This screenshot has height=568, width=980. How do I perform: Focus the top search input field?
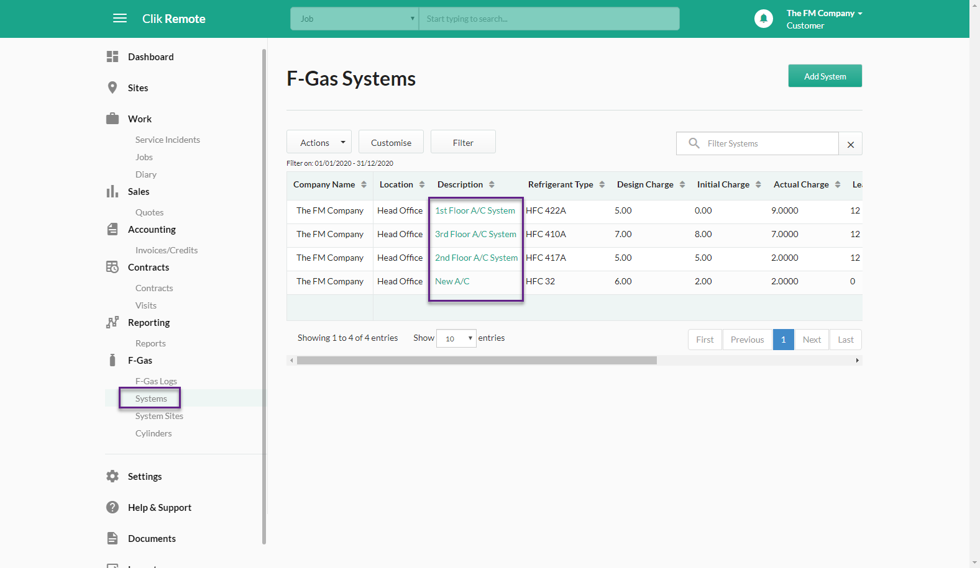tap(549, 19)
